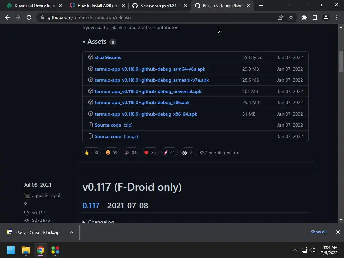Switch to Release scrcpy v1.24 tab
The image size is (344, 258).
click(157, 6)
